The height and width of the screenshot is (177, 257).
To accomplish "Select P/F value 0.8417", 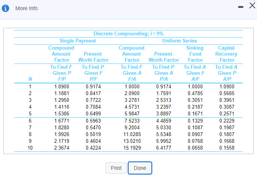I will click(93, 93).
